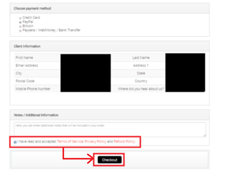Click the City row label

click(x=19, y=73)
